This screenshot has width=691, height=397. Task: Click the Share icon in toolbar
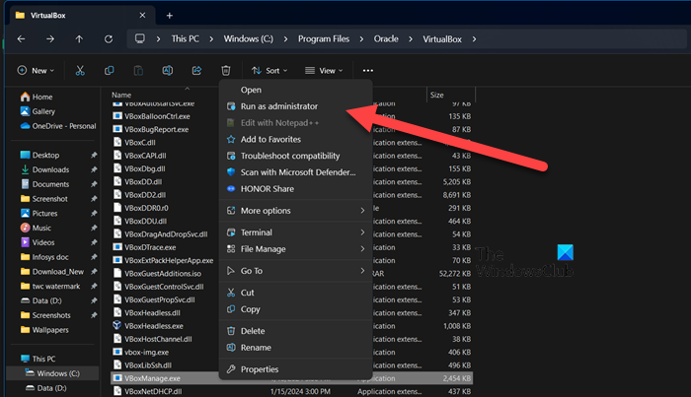[x=196, y=71]
